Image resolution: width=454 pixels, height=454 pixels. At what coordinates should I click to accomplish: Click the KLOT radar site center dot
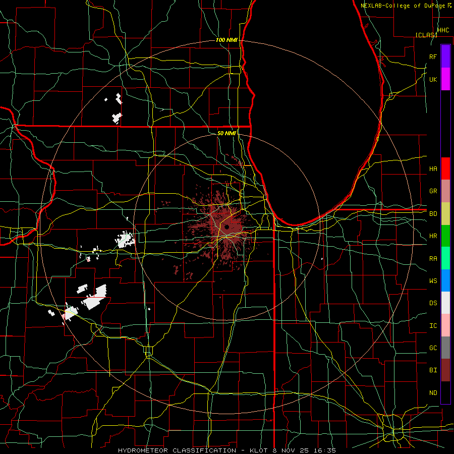pos(226,226)
